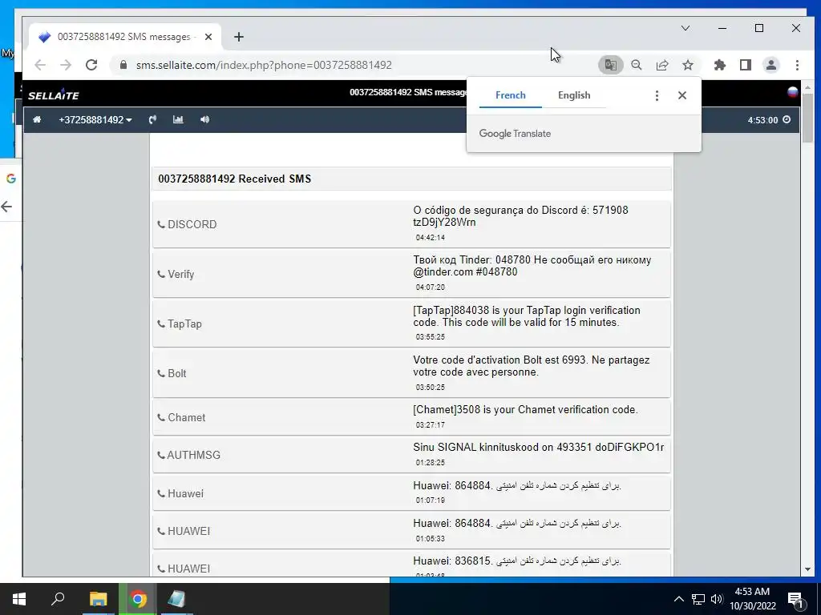Click the phone call icon in navbar
Screen dimensions: 821x615
point(152,120)
